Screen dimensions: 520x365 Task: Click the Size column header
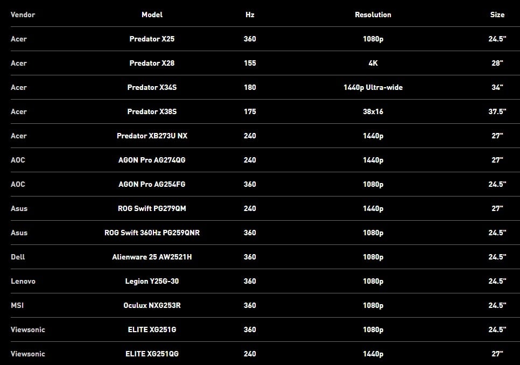pyautogui.click(x=497, y=15)
